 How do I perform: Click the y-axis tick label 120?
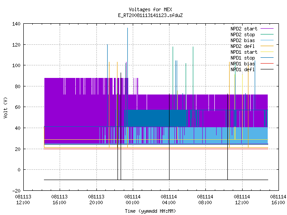tap(16, 45)
